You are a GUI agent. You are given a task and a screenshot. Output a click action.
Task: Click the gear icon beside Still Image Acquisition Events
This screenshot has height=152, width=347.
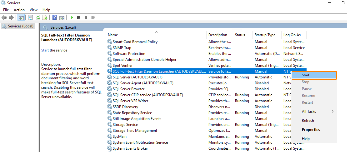(110, 119)
